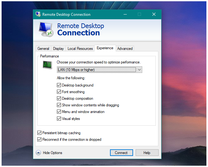
Task: Click the Connect button
Action: click(x=121, y=153)
